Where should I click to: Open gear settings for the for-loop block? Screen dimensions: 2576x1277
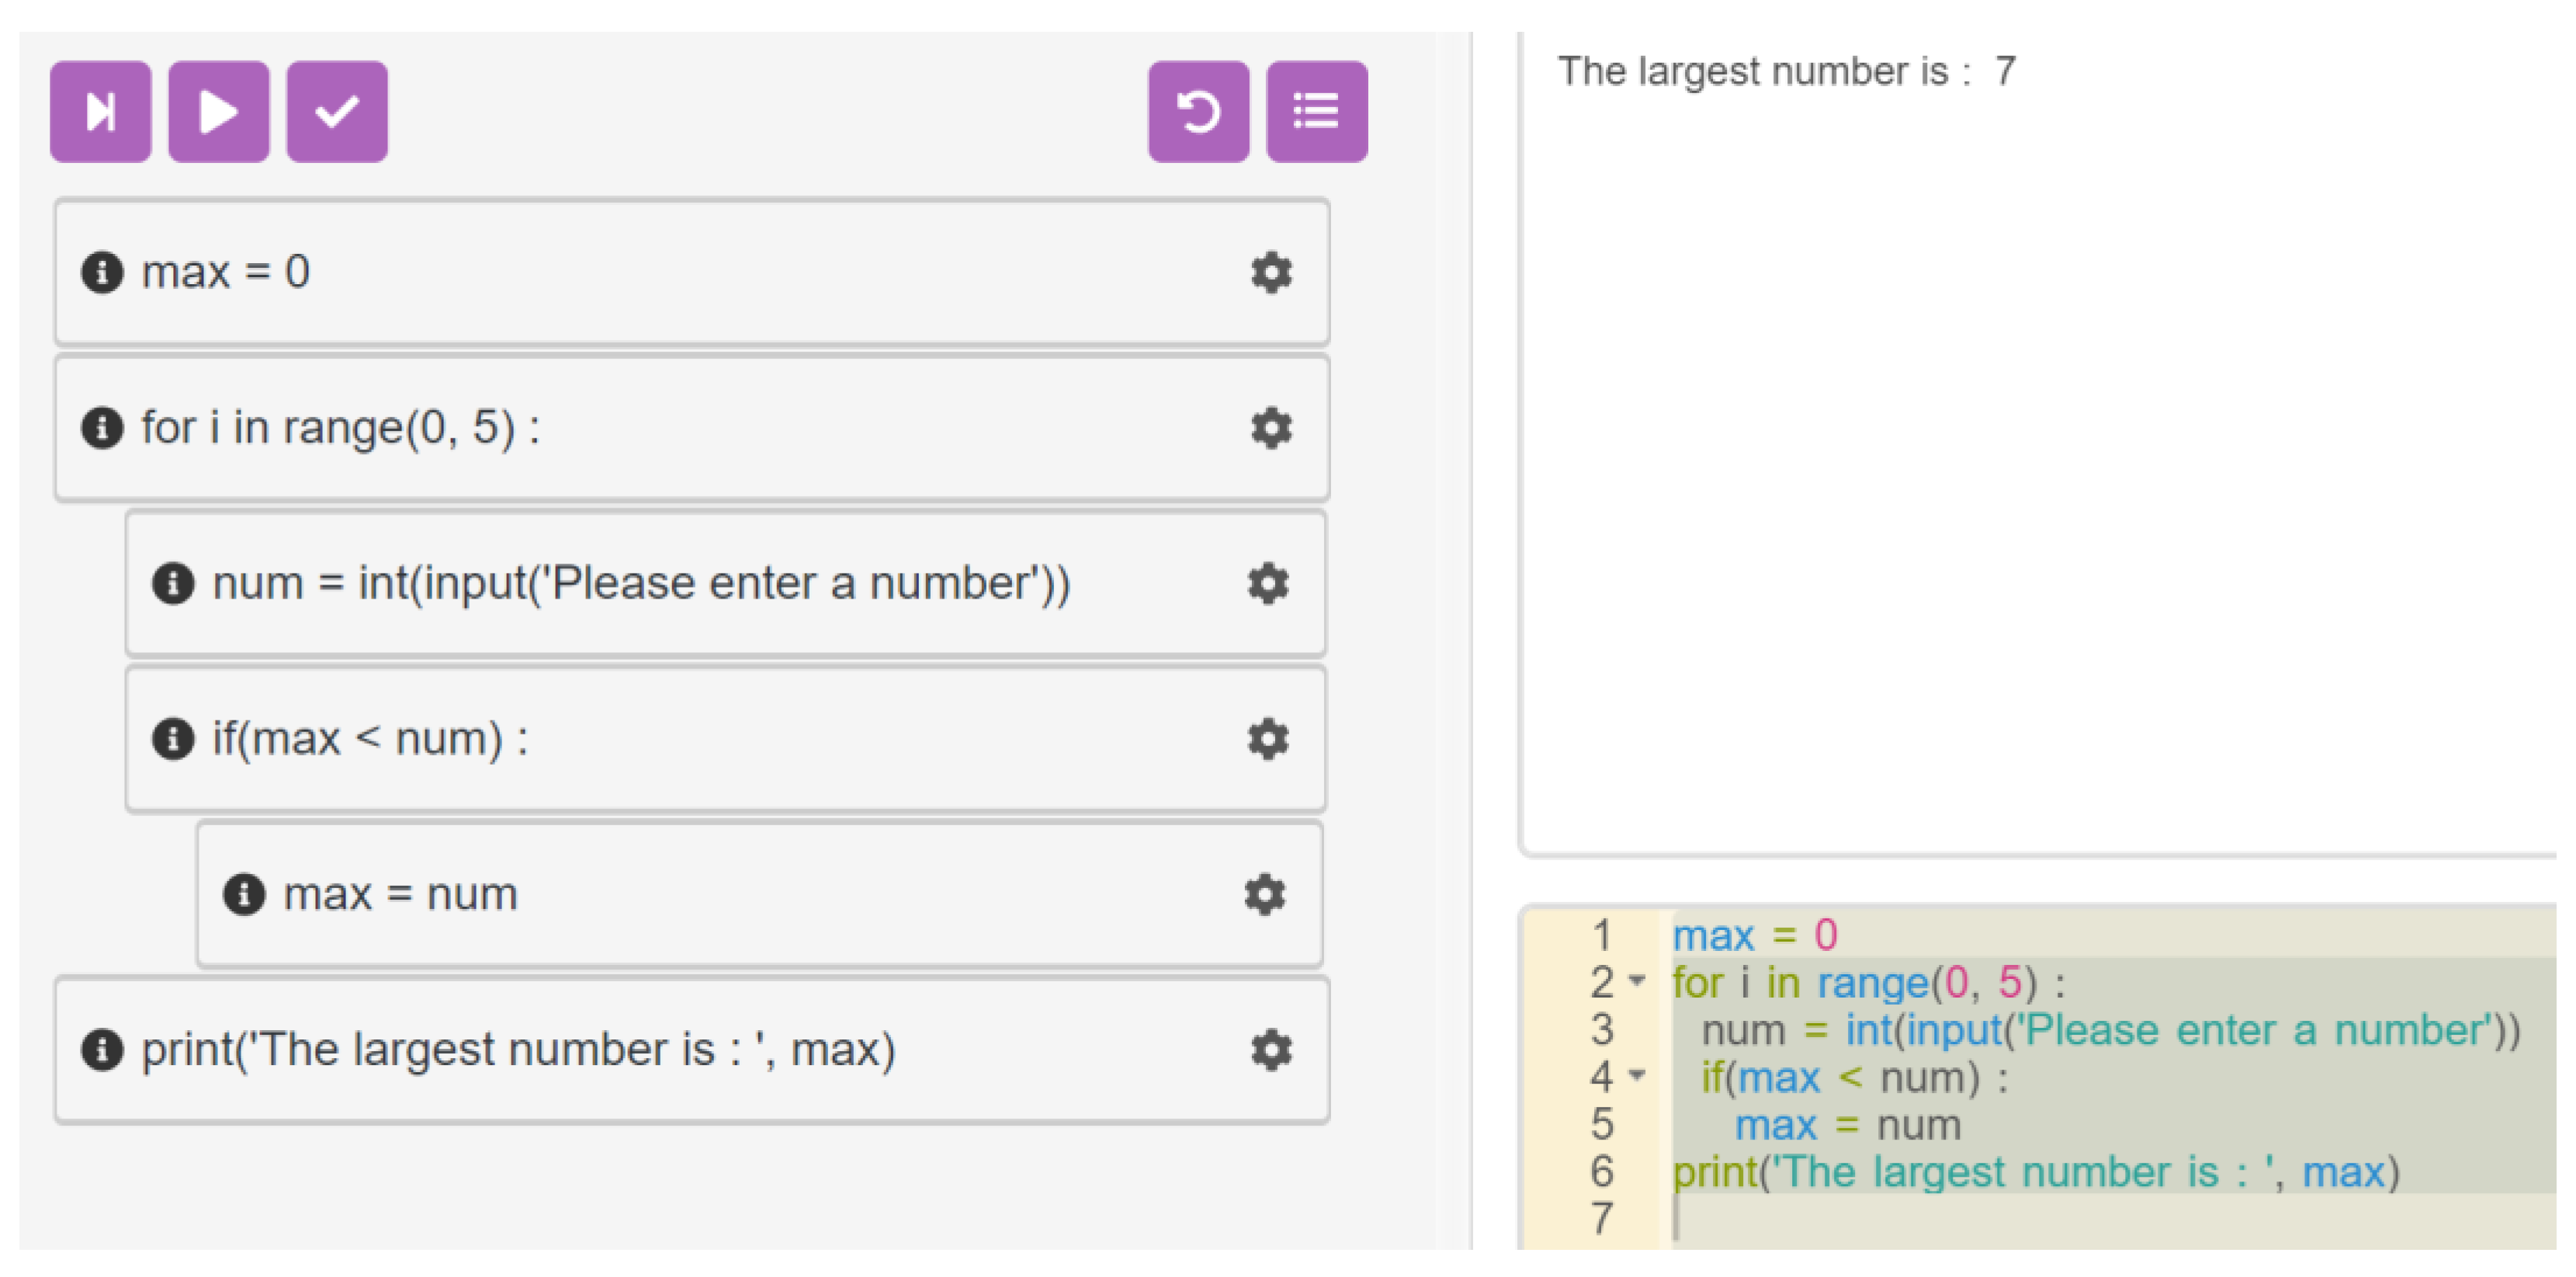1271,428
